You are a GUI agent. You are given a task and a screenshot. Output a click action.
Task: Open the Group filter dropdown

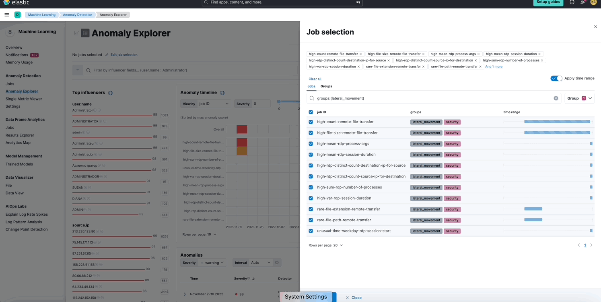click(579, 98)
